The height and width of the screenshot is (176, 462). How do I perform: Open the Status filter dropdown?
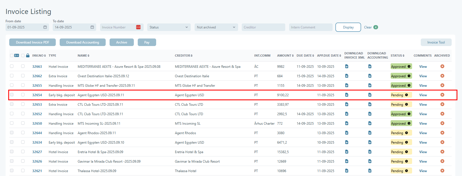pos(169,27)
